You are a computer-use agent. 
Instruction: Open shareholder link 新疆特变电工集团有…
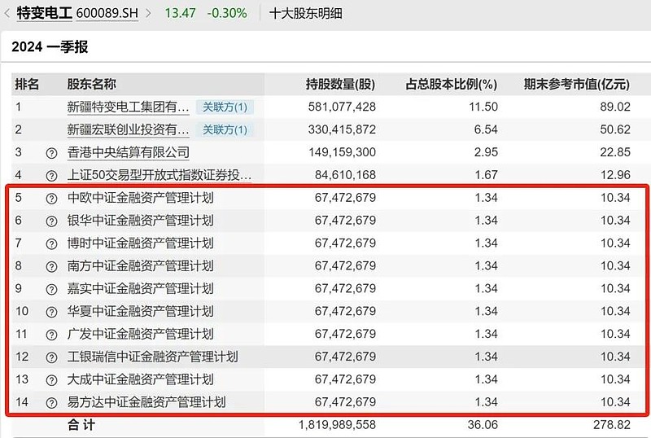click(128, 107)
